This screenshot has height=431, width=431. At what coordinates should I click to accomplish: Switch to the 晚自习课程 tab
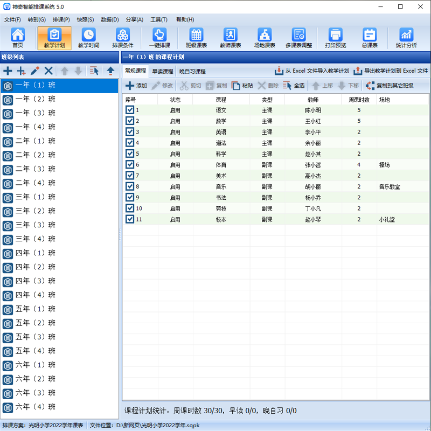coord(192,71)
